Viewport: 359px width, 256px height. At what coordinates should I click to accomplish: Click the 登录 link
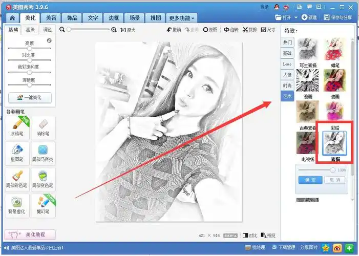pyautogui.click(x=264, y=7)
